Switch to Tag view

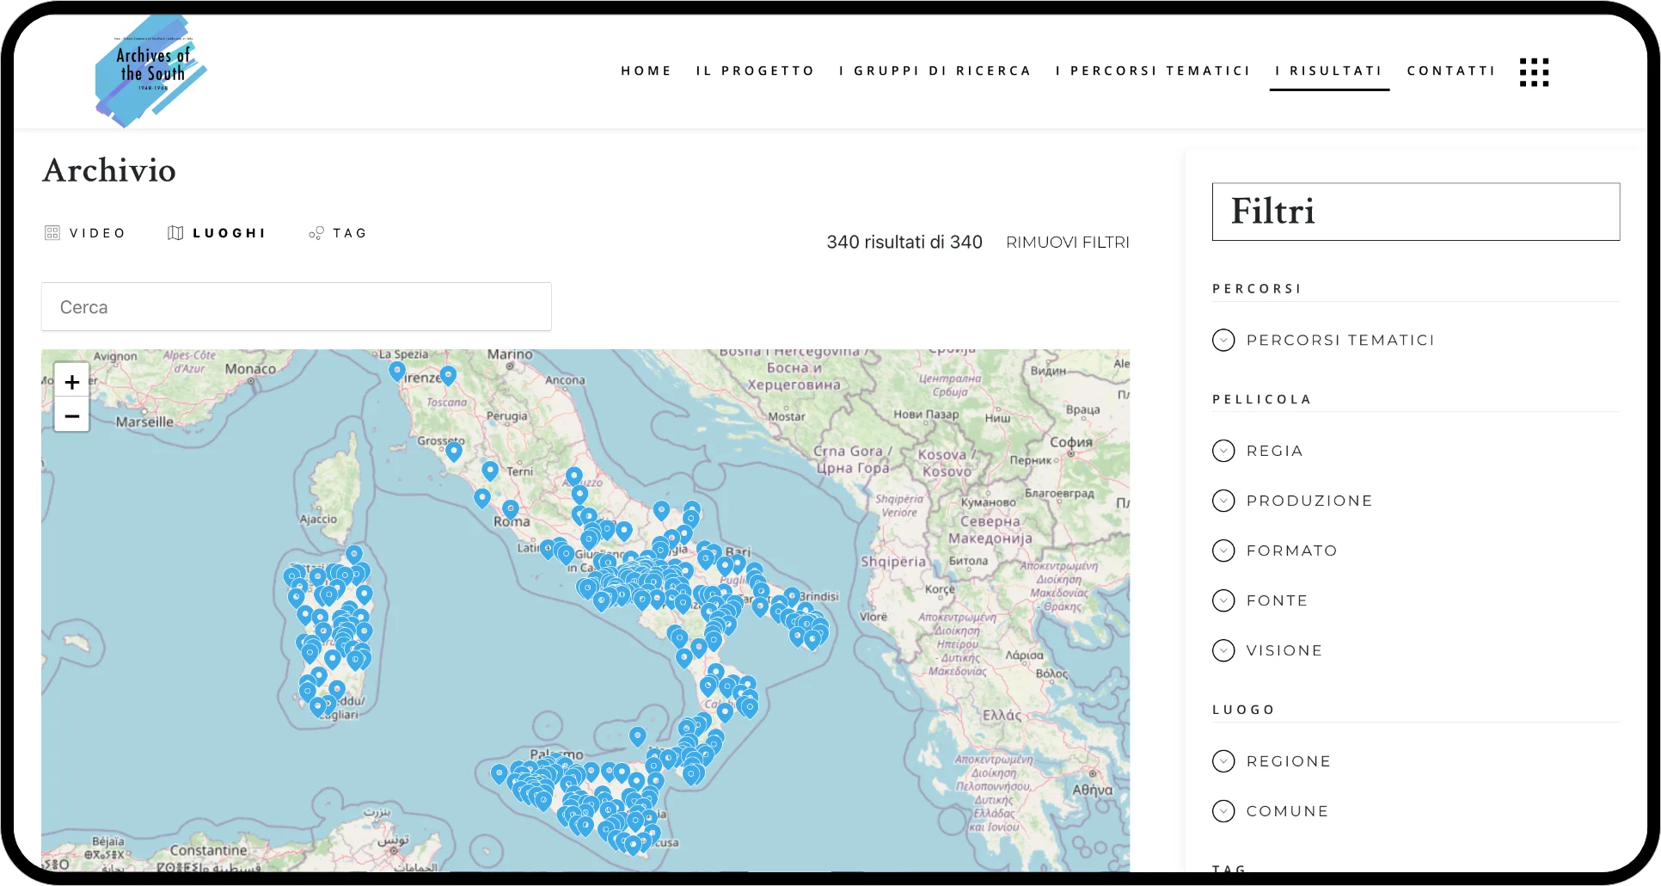(338, 233)
